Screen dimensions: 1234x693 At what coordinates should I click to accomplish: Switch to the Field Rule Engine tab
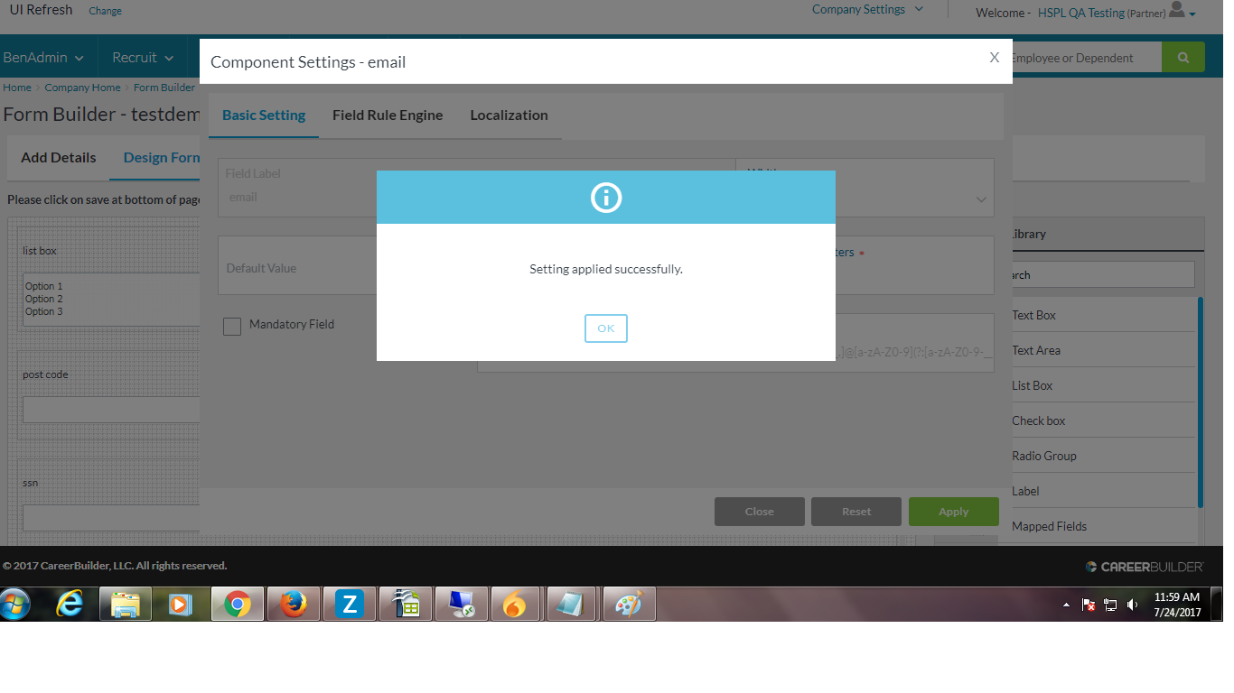(x=388, y=115)
